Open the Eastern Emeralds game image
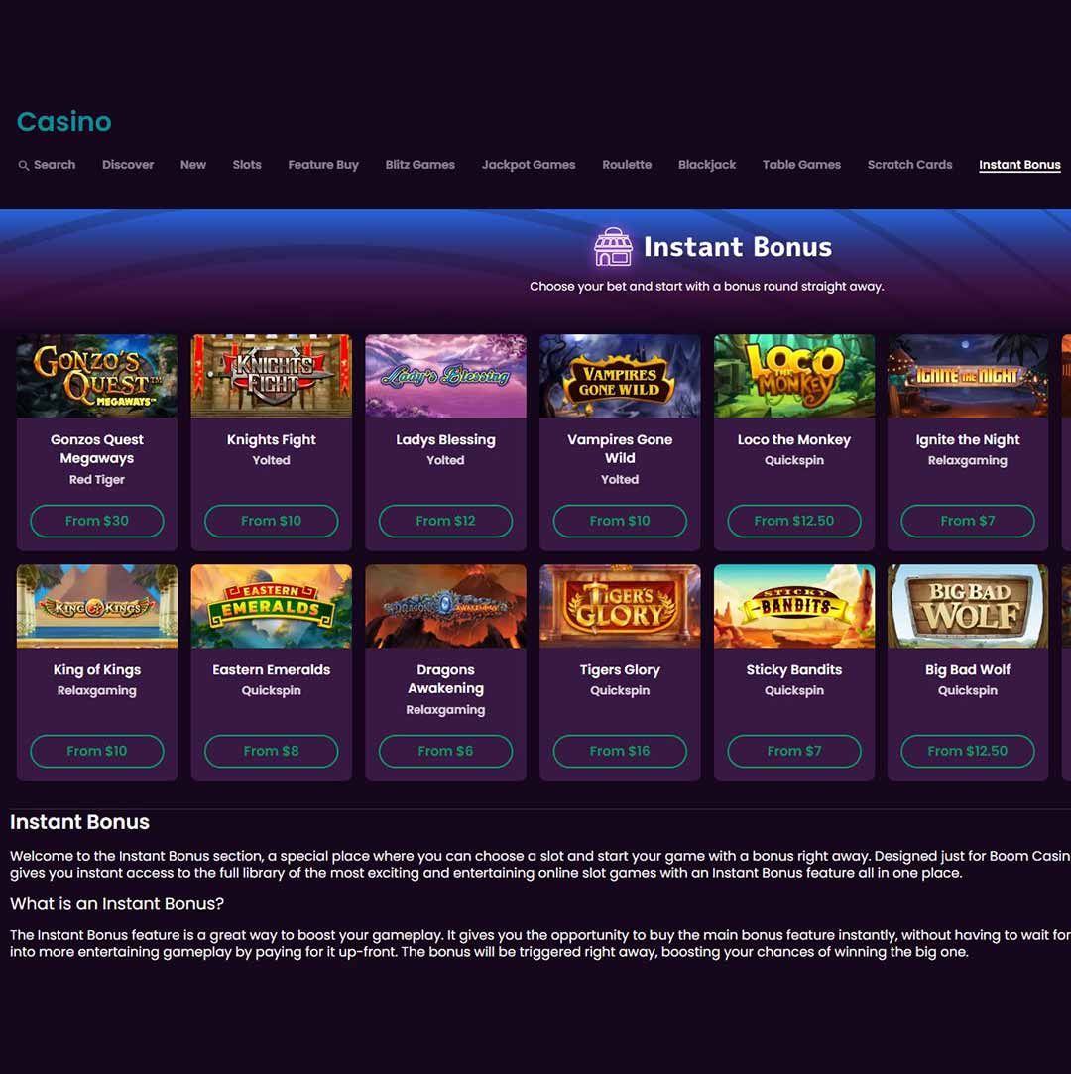The image size is (1071, 1074). point(271,606)
